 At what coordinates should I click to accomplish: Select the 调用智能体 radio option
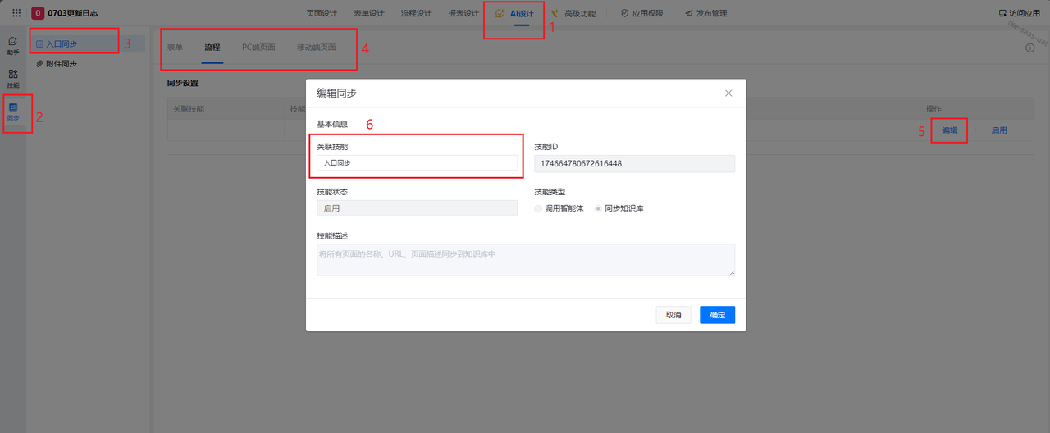pyautogui.click(x=538, y=208)
